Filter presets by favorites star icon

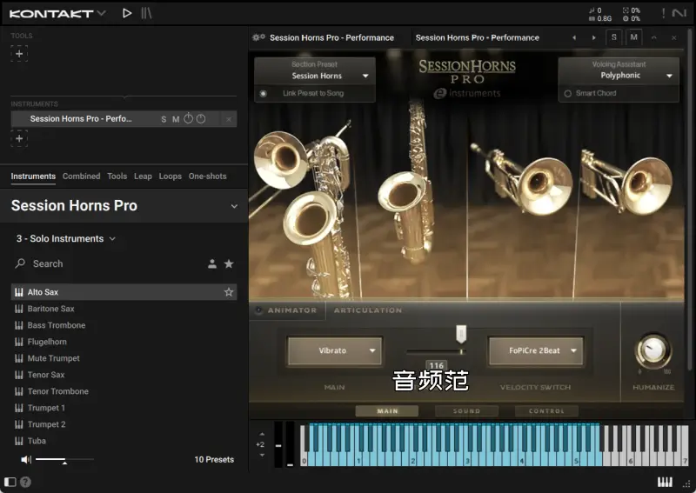coord(229,264)
